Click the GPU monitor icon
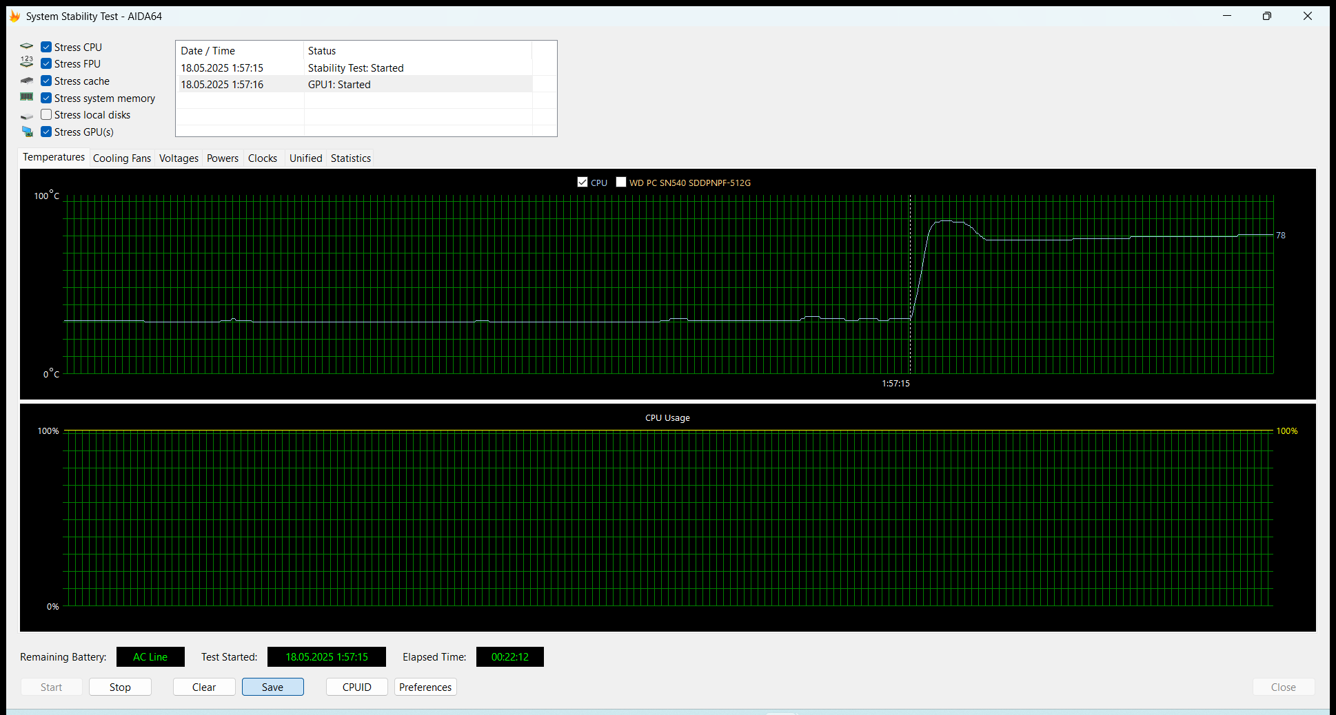 click(27, 132)
